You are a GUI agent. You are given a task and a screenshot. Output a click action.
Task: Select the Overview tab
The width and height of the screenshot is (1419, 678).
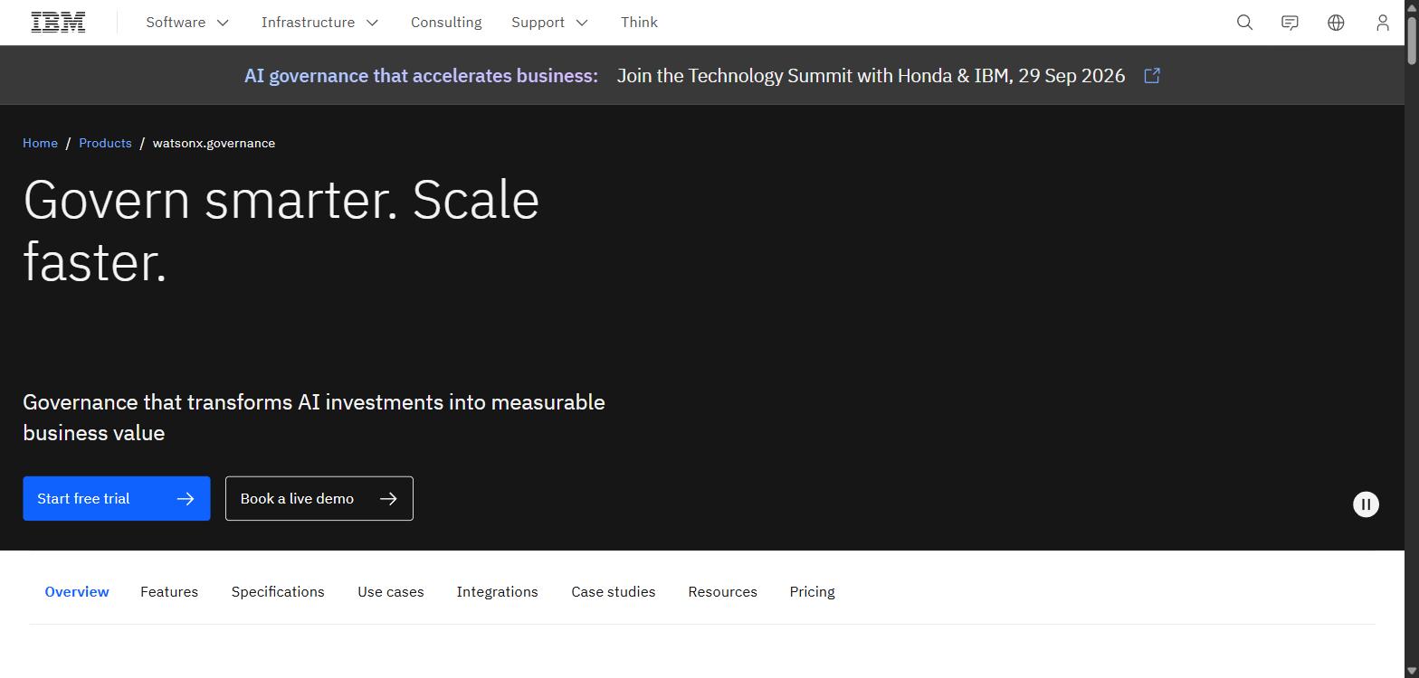point(77,592)
